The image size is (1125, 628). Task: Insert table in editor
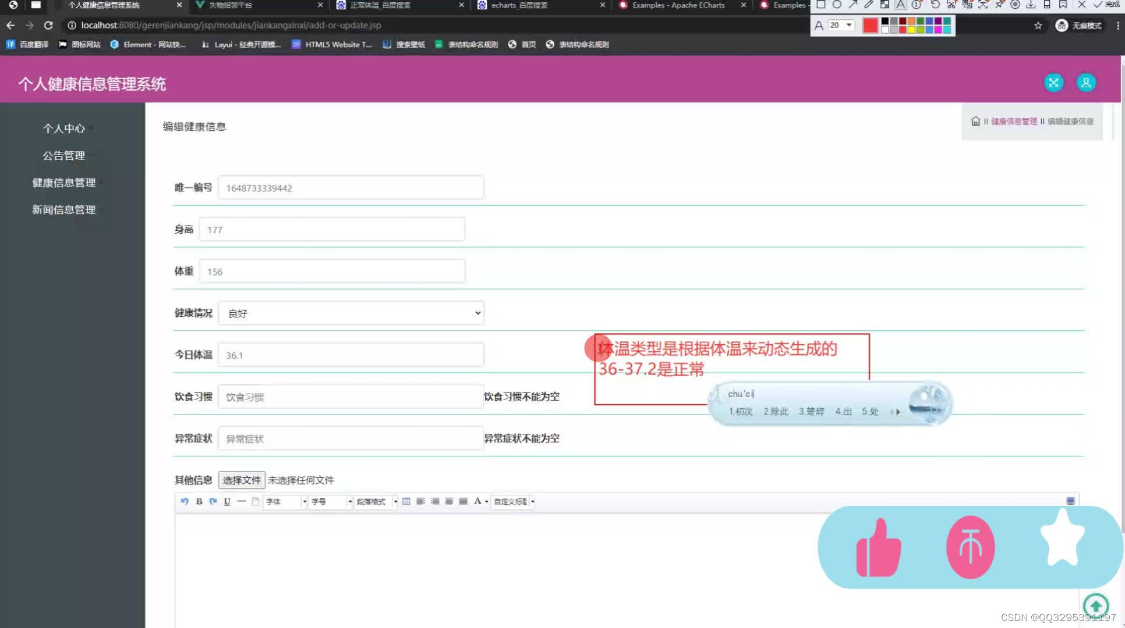406,501
